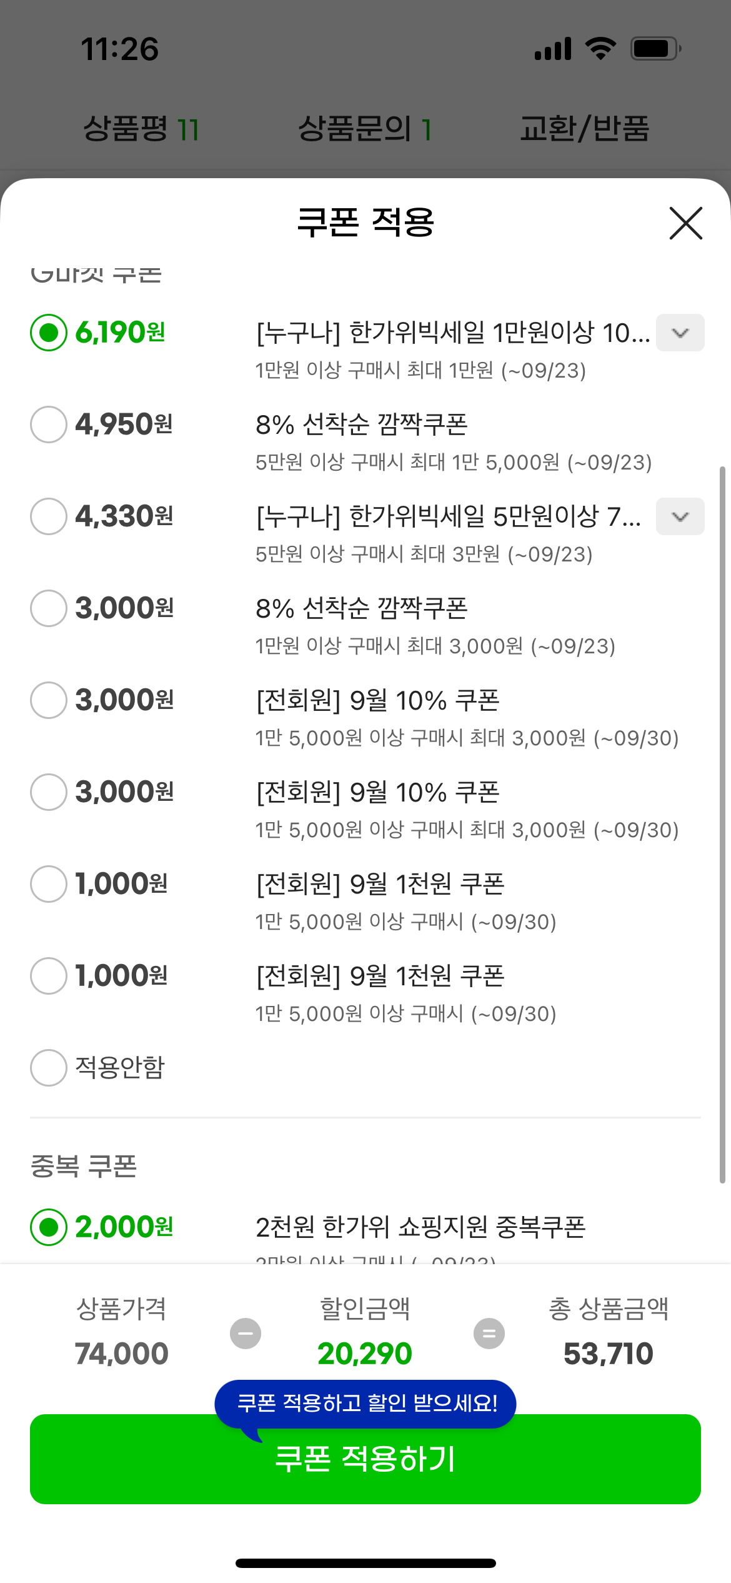The width and height of the screenshot is (731, 1583).
Task: Tap the Wi-Fi status icon
Action: click(600, 48)
